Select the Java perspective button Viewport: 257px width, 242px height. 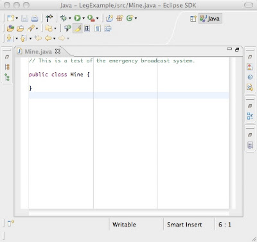click(210, 19)
